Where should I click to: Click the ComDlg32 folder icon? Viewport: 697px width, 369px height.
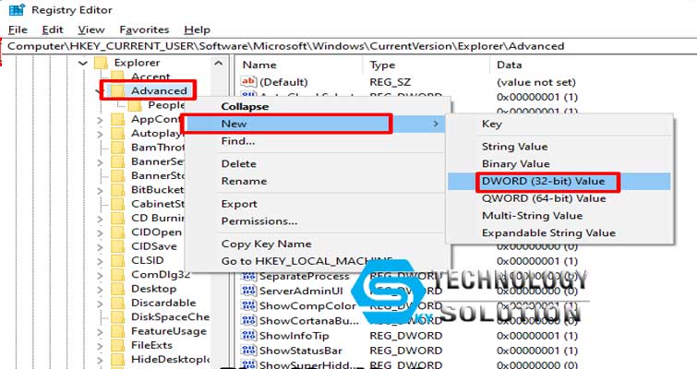(118, 275)
